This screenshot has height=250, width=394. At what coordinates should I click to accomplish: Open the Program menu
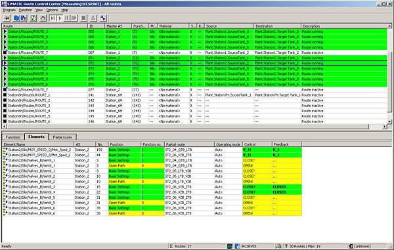tap(9, 10)
